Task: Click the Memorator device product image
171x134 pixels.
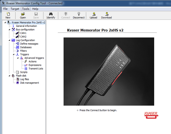Action: pos(109,71)
